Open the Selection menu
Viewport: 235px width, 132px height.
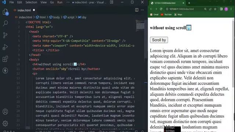pos(31,2)
